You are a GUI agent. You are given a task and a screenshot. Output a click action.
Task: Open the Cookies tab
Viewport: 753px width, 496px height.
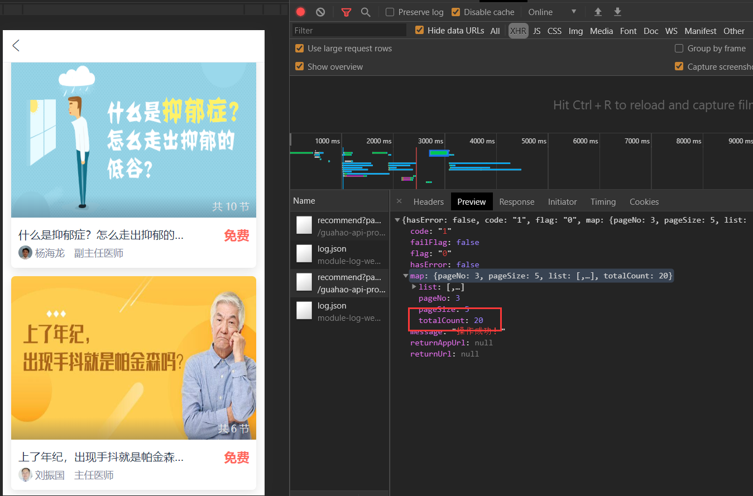tap(644, 201)
